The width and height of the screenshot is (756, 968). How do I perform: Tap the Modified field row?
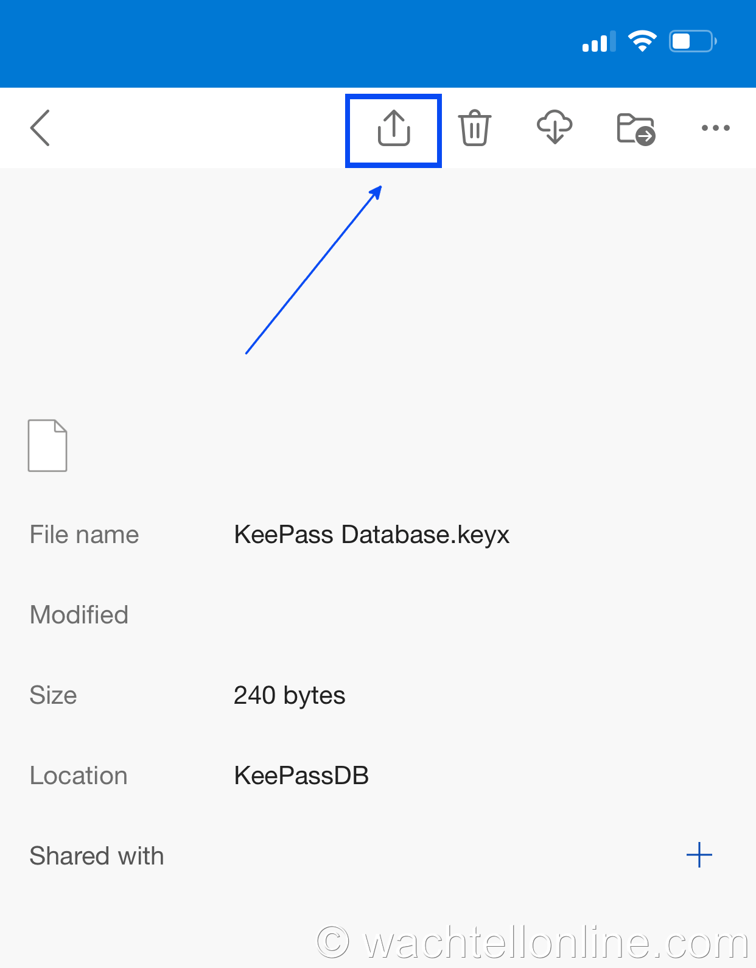point(79,615)
